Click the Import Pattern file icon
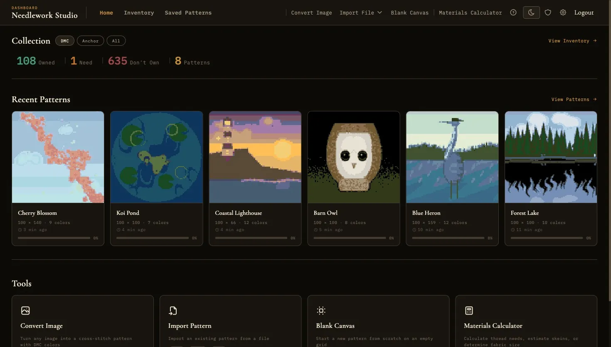This screenshot has height=347, width=611. [173, 310]
